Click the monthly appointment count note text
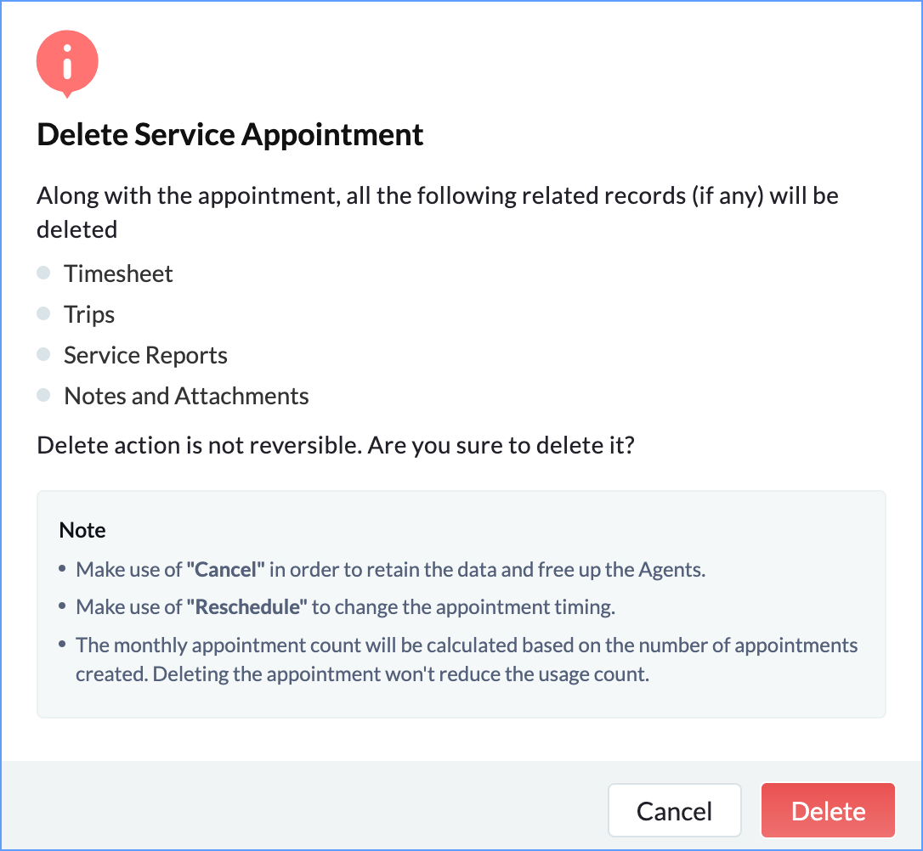The image size is (923, 851). point(467,645)
